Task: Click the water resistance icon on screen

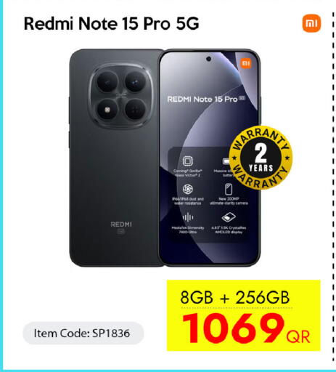Action: (x=187, y=189)
